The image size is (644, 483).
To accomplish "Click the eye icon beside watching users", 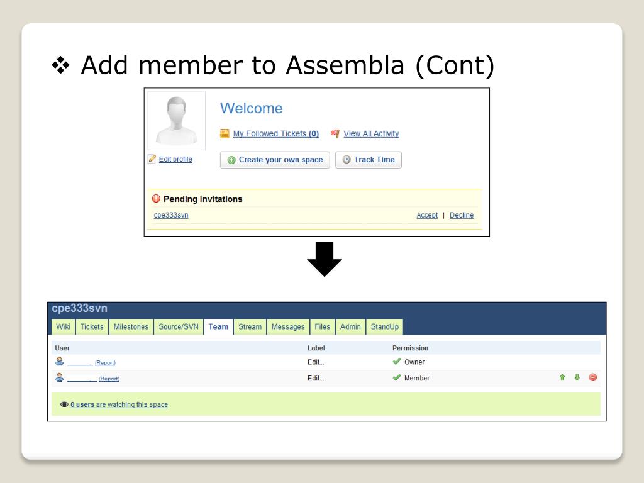I will point(64,404).
